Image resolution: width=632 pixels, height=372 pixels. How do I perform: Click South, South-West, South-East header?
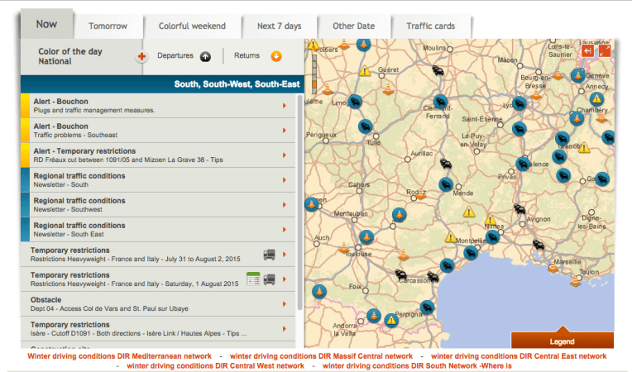[162, 84]
